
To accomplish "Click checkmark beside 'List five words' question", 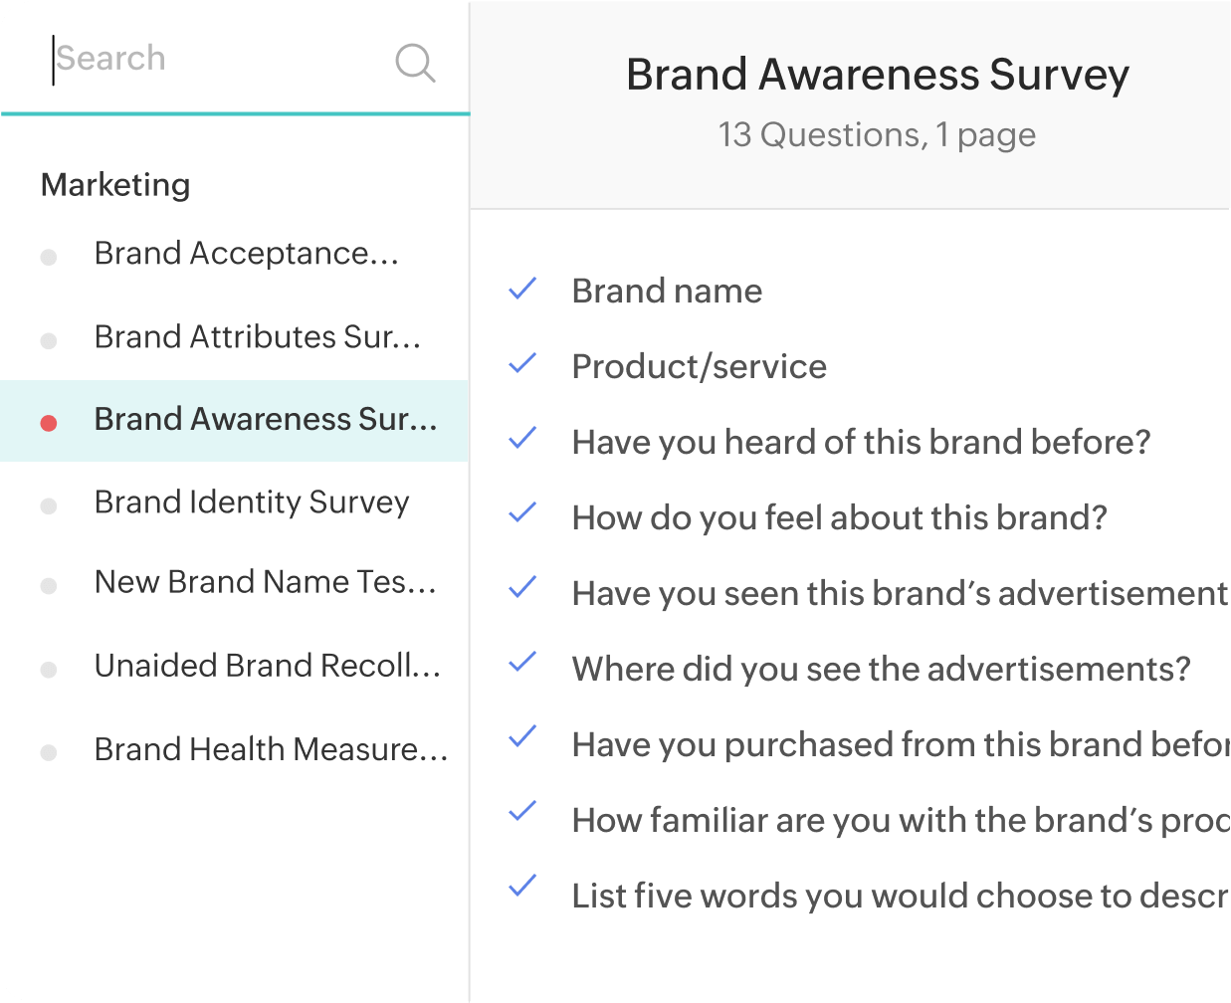I will pyautogui.click(x=522, y=886).
